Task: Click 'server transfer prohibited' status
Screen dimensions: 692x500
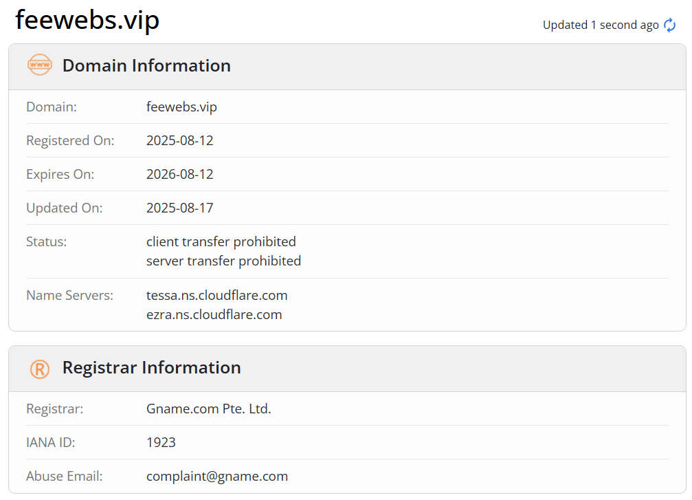Action: coord(224,261)
